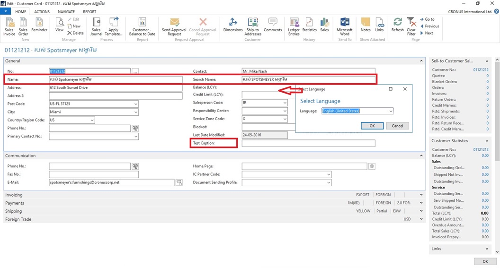Cancel the Select Language dialog
Viewport: 500px width, 268px height.
(397, 126)
